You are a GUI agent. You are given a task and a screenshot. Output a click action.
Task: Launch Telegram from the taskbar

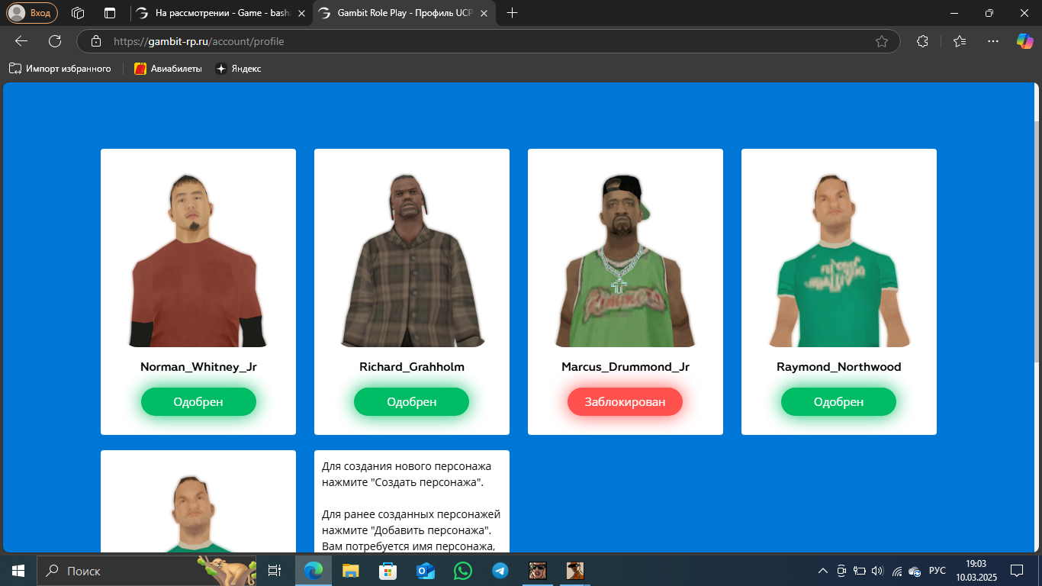pyautogui.click(x=500, y=571)
